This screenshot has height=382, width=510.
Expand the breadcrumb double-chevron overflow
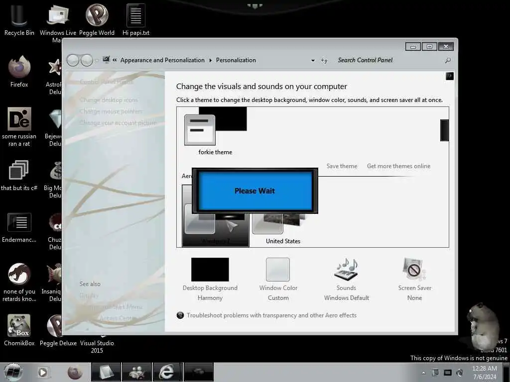115,60
